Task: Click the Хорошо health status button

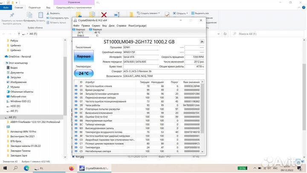Action: pyautogui.click(x=84, y=56)
